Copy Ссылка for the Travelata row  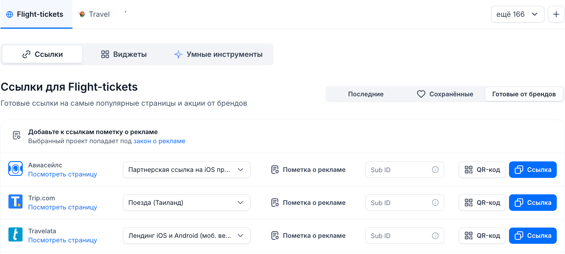pyautogui.click(x=533, y=236)
